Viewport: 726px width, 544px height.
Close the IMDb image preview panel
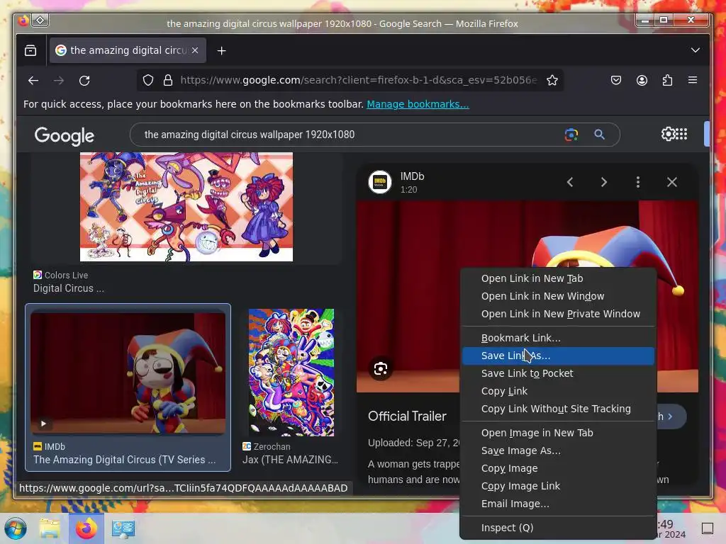click(672, 182)
